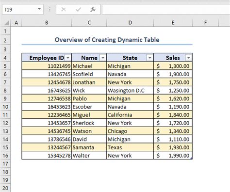Select cell with Employee ID 12746538
Viewport: 230px width, 192px height.
(47, 98)
